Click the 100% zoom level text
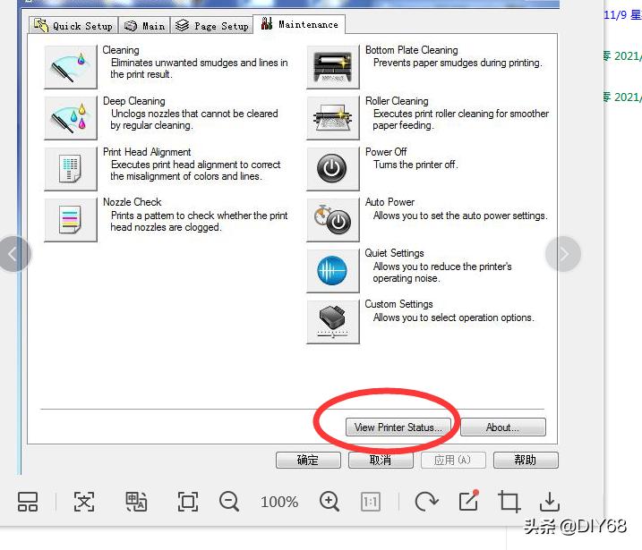 tap(279, 502)
